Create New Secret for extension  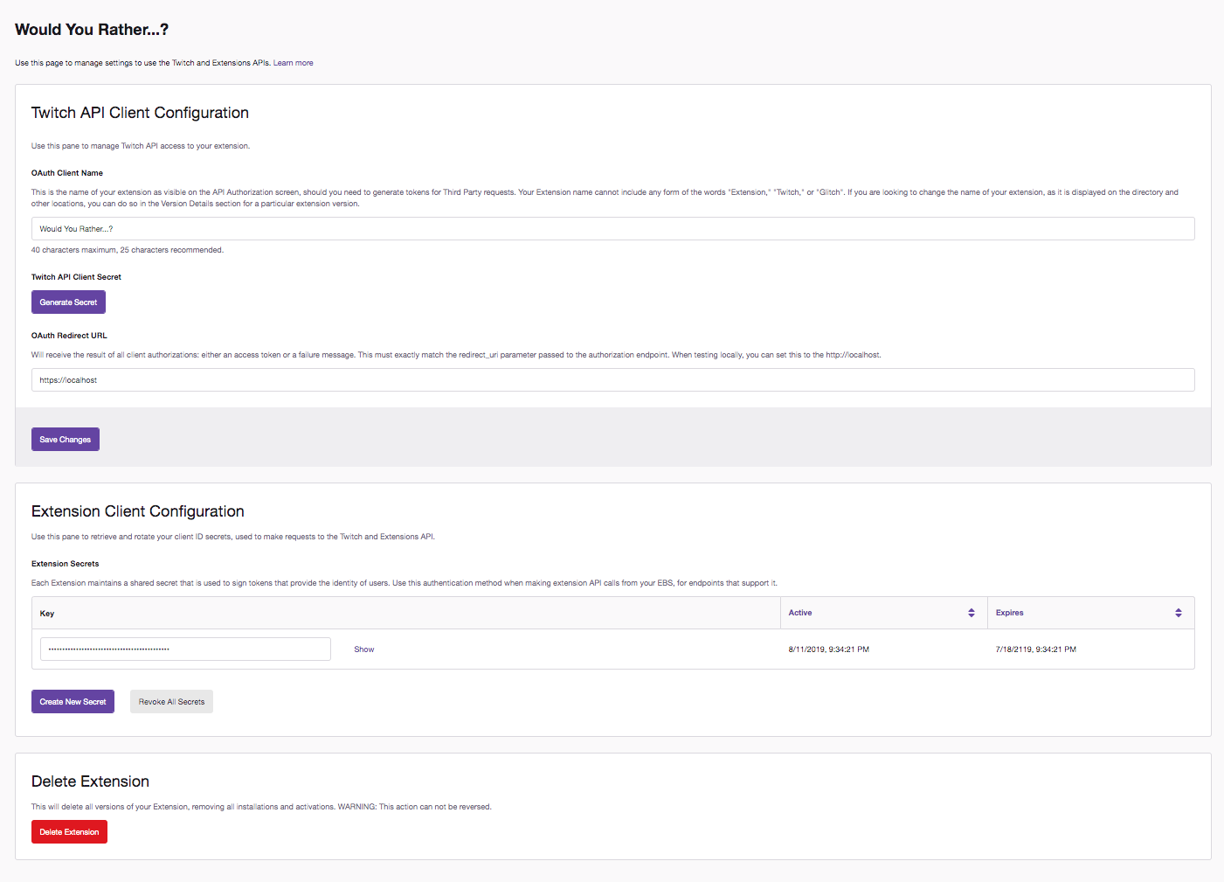click(x=73, y=702)
